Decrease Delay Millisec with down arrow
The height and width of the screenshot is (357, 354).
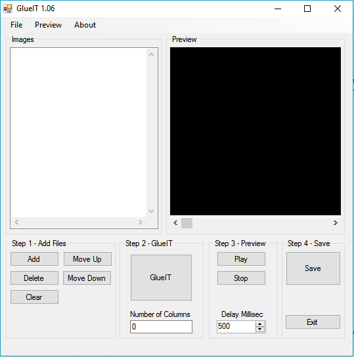click(x=260, y=329)
